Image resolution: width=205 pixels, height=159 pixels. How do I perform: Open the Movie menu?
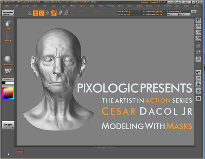click(92, 6)
